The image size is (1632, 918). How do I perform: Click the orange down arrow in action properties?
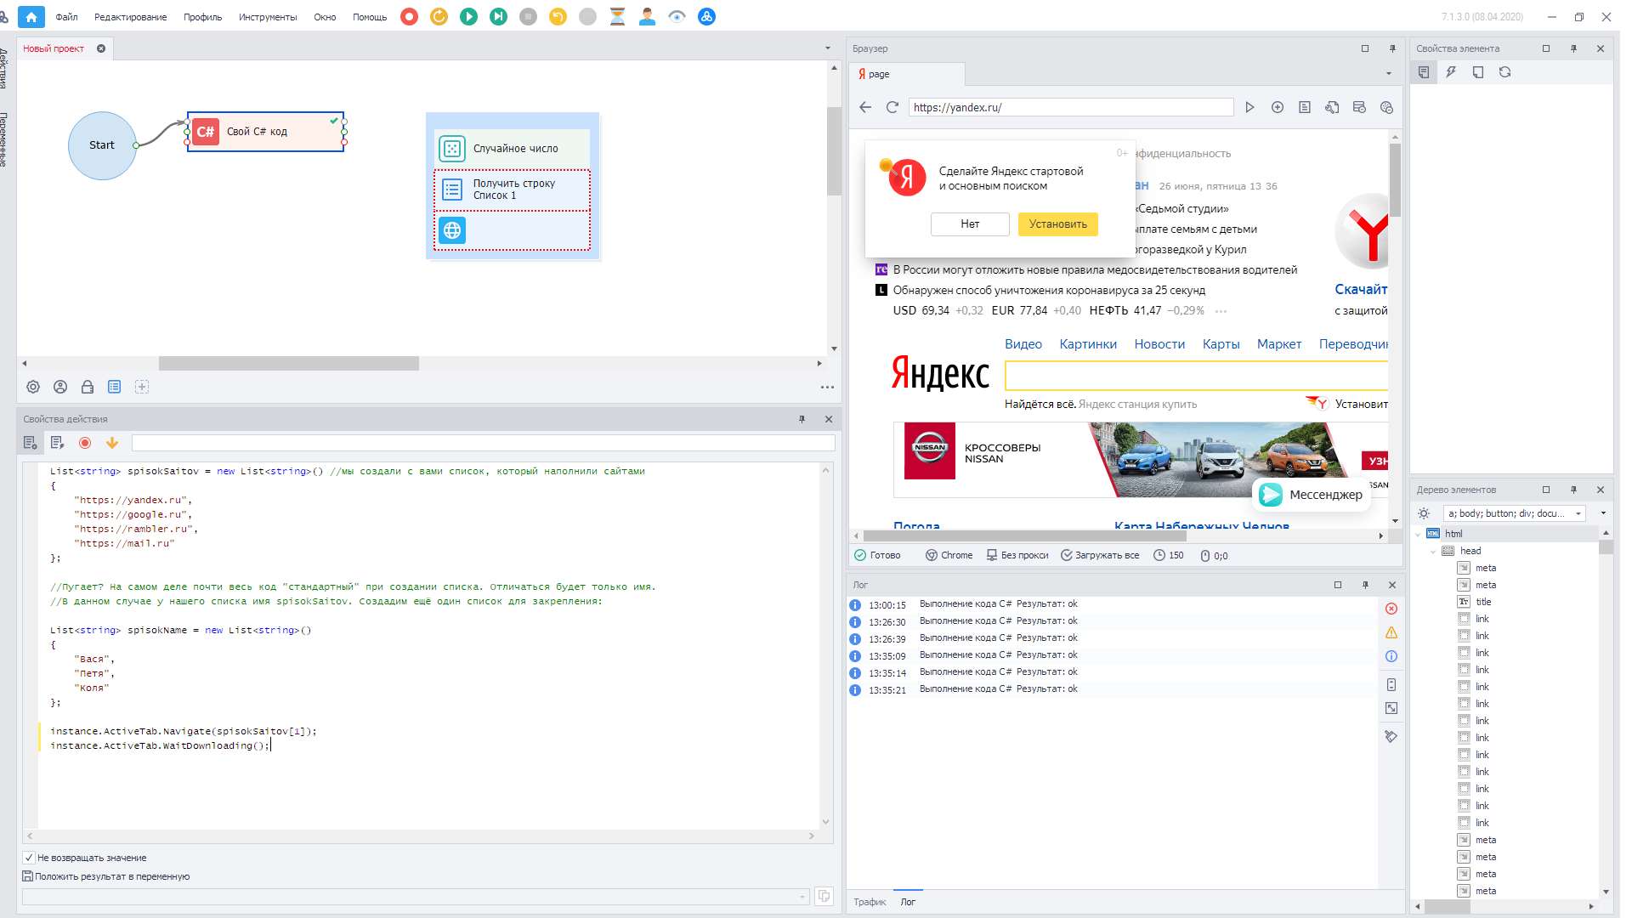[112, 443]
